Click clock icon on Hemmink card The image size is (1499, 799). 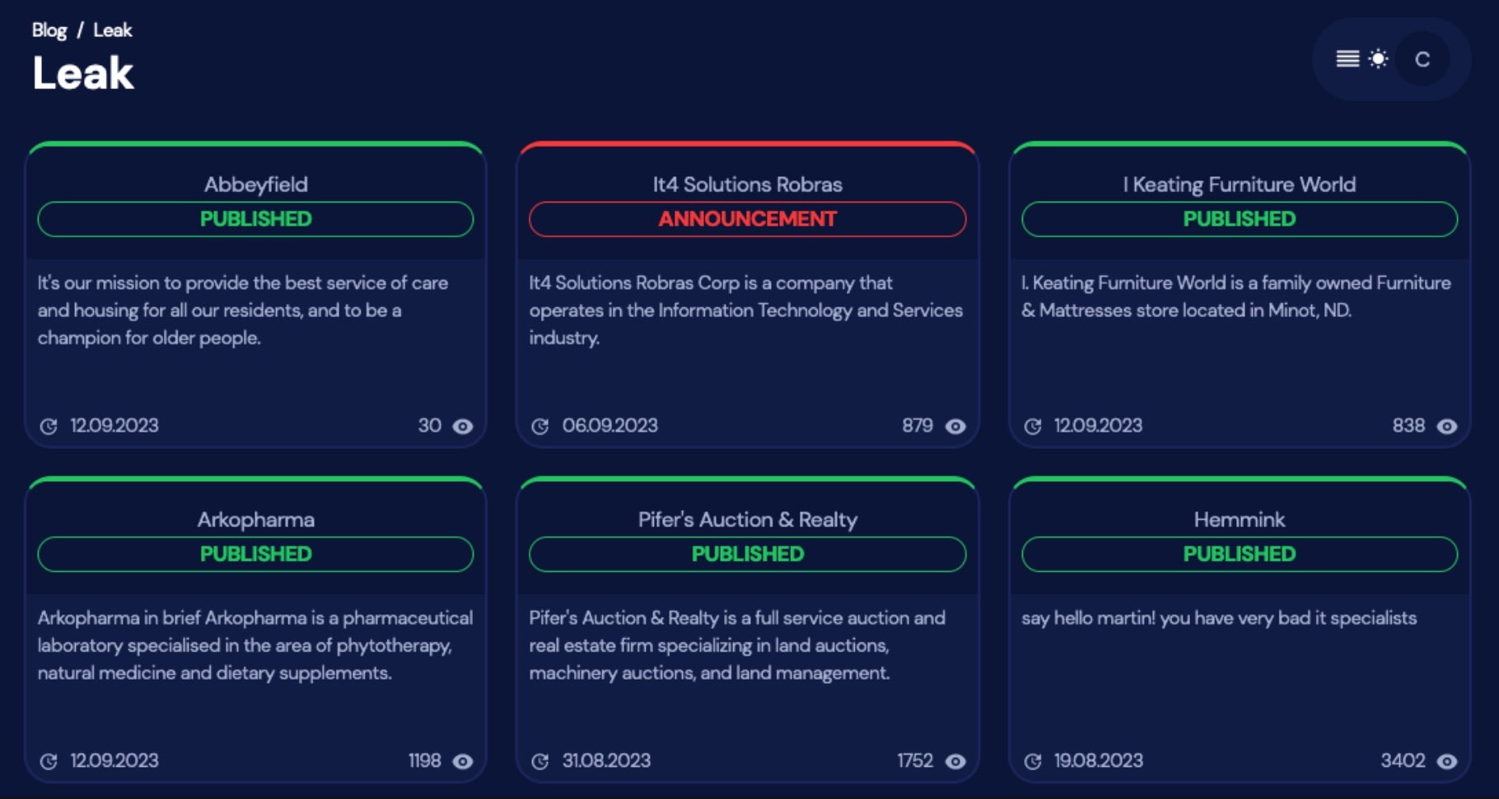tap(1033, 761)
